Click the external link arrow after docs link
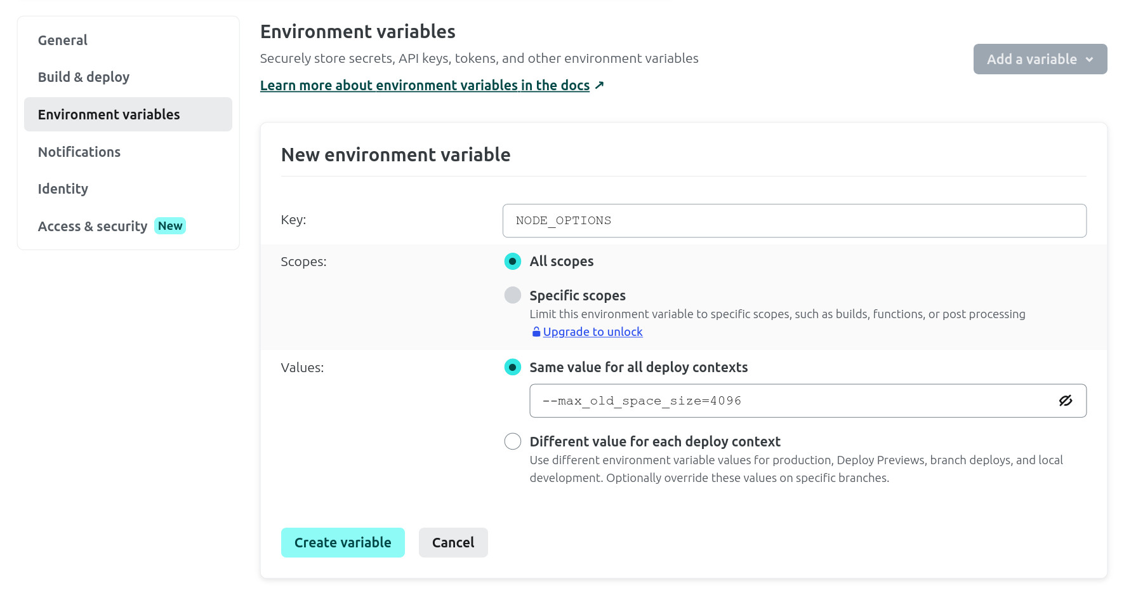The height and width of the screenshot is (595, 1124). pos(599,85)
